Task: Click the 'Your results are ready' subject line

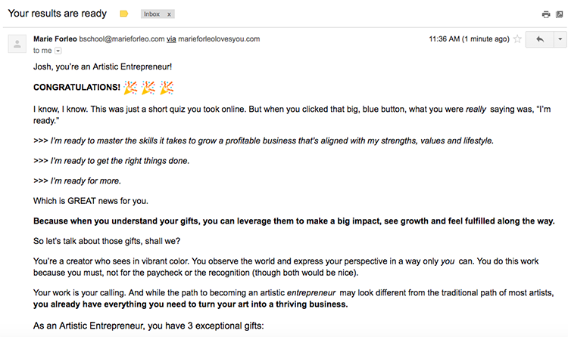Action: tap(58, 14)
